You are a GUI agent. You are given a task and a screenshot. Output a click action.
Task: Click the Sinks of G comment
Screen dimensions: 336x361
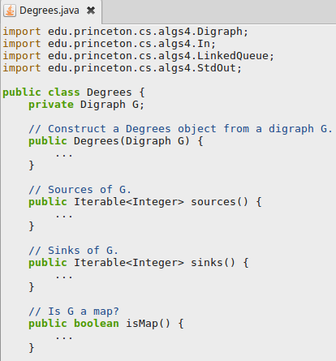point(73,251)
